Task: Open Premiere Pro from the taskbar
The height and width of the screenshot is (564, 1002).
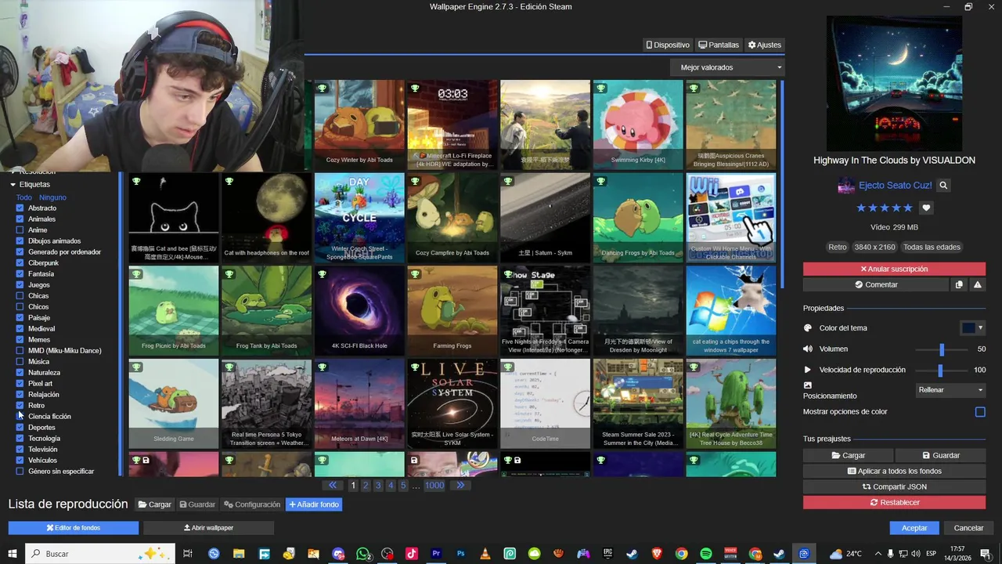Action: point(436,554)
